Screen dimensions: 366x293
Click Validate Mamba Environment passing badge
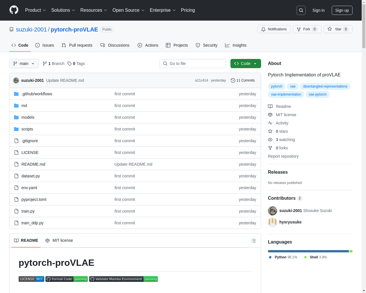pyautogui.click(x=124, y=279)
